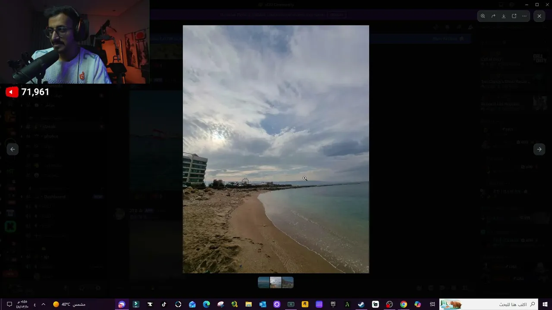The image size is (552, 310).
Task: Open Microsoft Copilot from the taskbar
Action: [x=417, y=304]
